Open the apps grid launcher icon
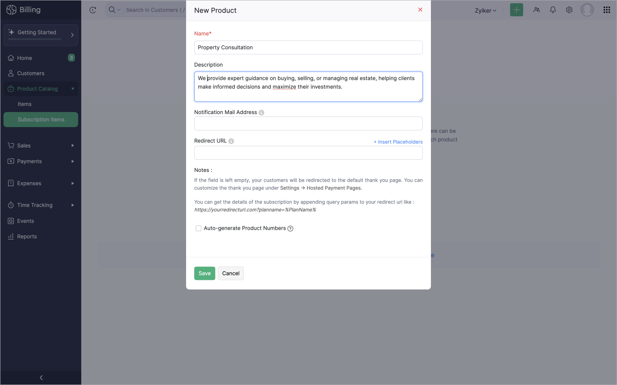Viewport: 617px width, 385px height. click(x=607, y=10)
